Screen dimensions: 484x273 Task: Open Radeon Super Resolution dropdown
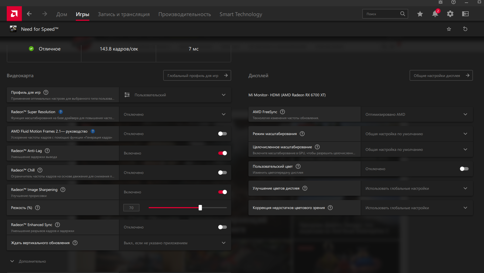point(175,114)
